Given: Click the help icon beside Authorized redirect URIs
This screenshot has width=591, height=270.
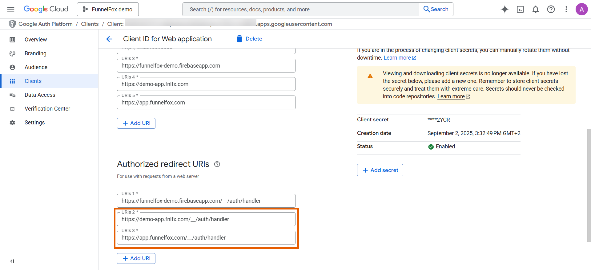Looking at the screenshot, I should [x=217, y=164].
